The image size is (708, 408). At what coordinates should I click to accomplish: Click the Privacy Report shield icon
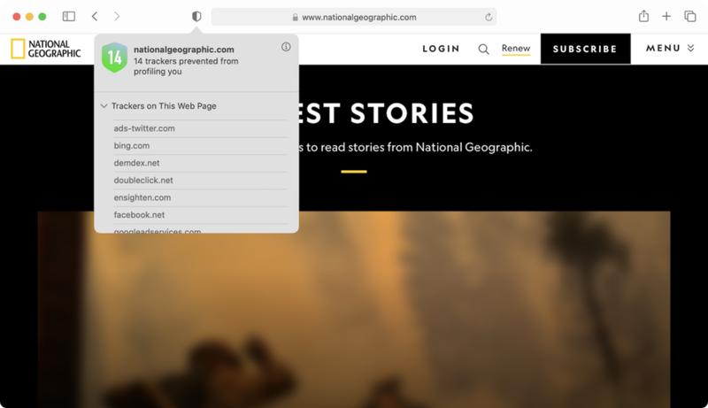click(196, 17)
